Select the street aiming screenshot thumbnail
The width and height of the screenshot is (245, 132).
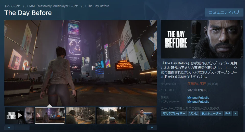tap(81, 115)
